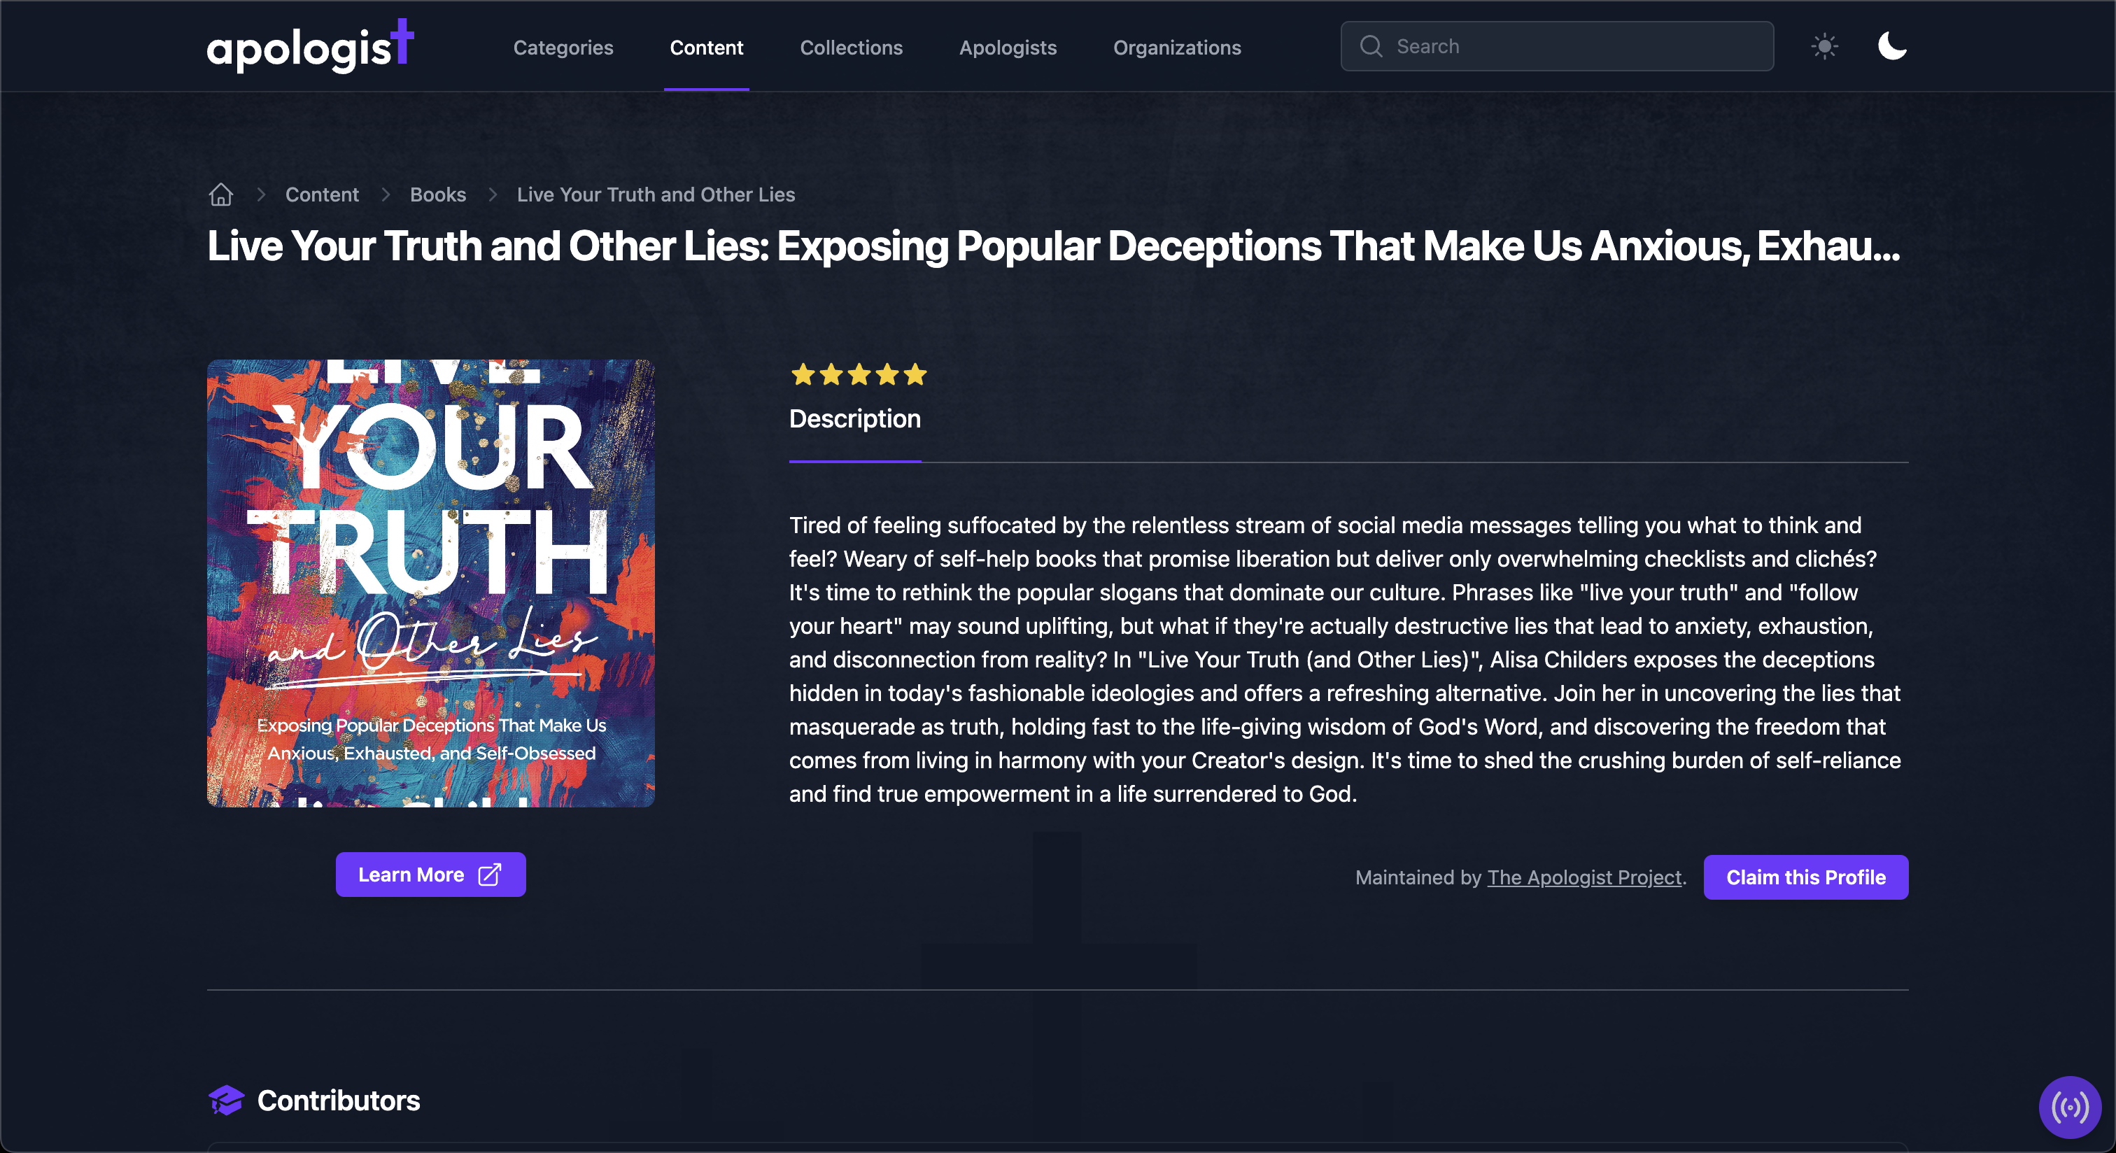Image resolution: width=2116 pixels, height=1153 pixels.
Task: Select the Description tab
Action: (854, 419)
